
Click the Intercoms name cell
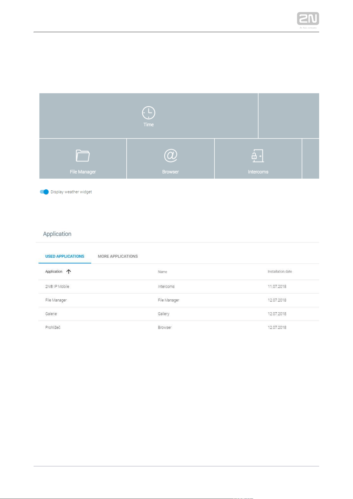[x=166, y=287]
